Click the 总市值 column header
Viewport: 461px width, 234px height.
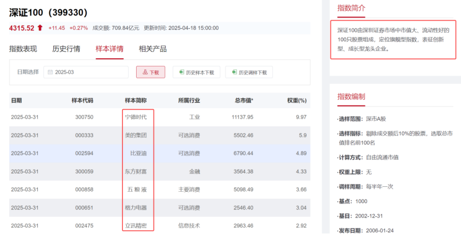click(244, 100)
